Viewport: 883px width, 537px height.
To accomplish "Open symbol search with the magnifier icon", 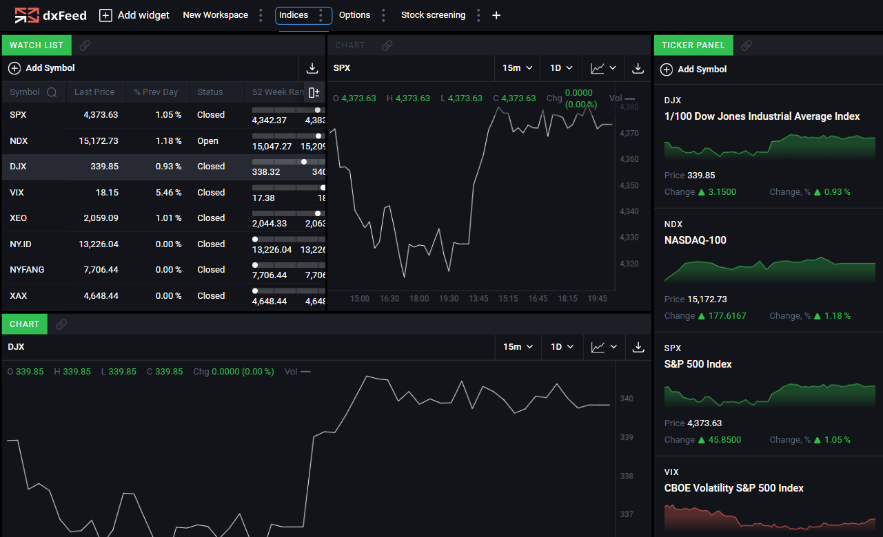I will coord(51,92).
